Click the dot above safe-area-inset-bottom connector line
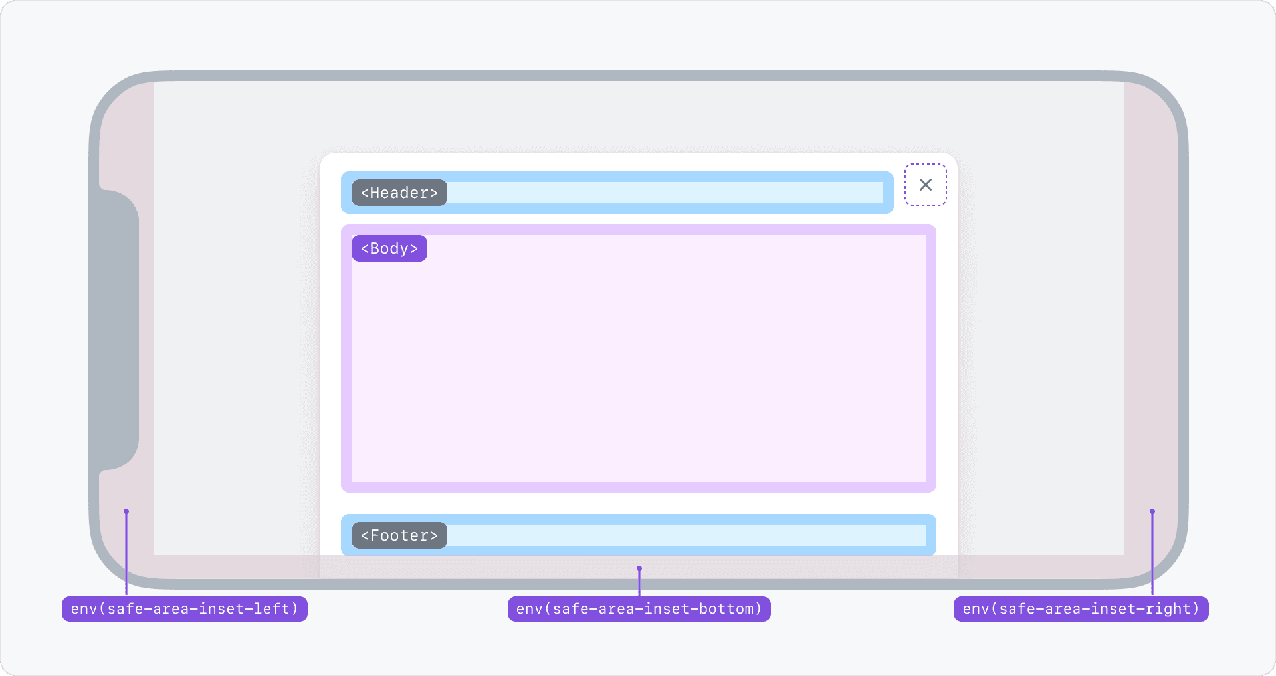 pos(639,568)
